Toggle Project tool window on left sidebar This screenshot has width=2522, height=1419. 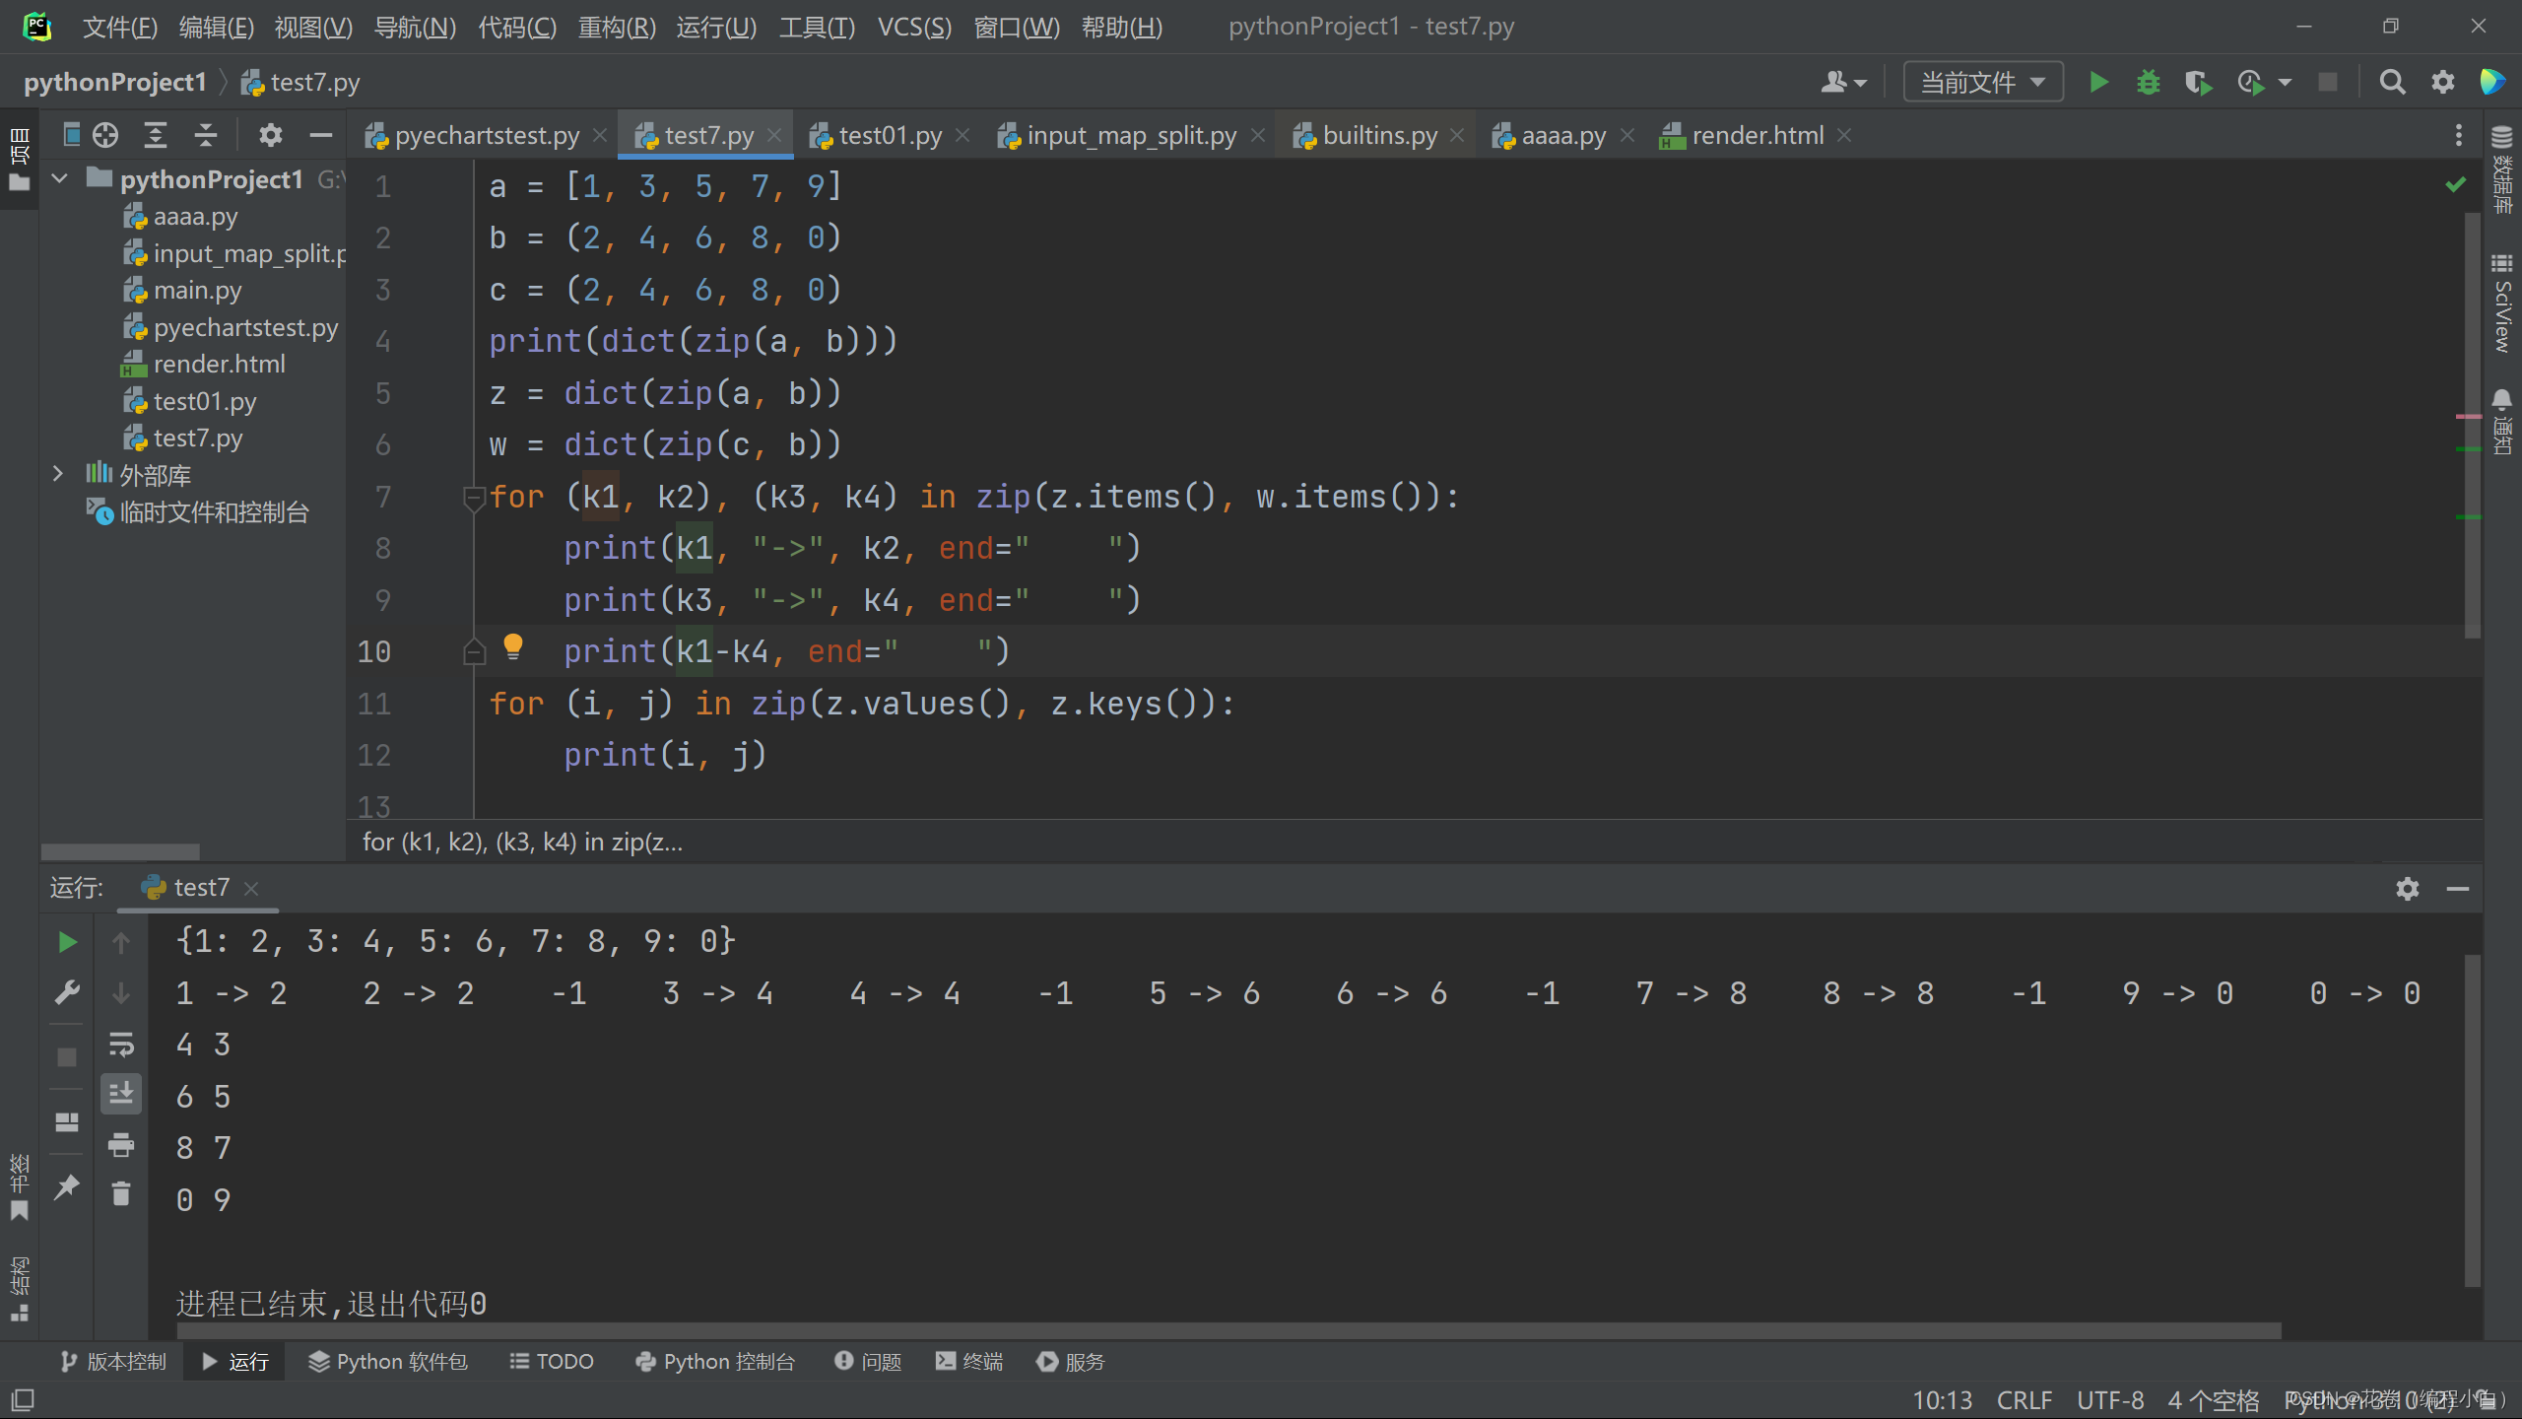(x=19, y=158)
